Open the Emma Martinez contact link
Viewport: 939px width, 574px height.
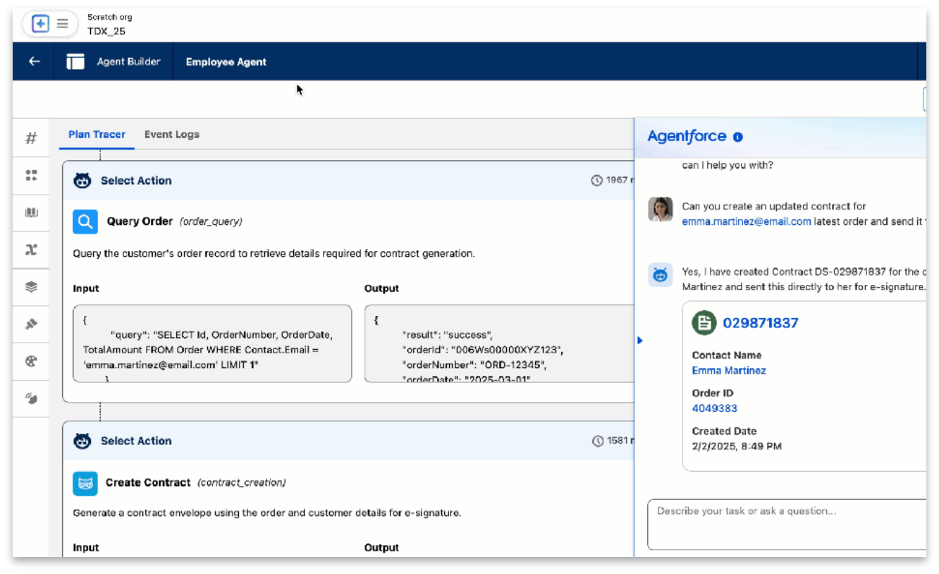click(728, 371)
